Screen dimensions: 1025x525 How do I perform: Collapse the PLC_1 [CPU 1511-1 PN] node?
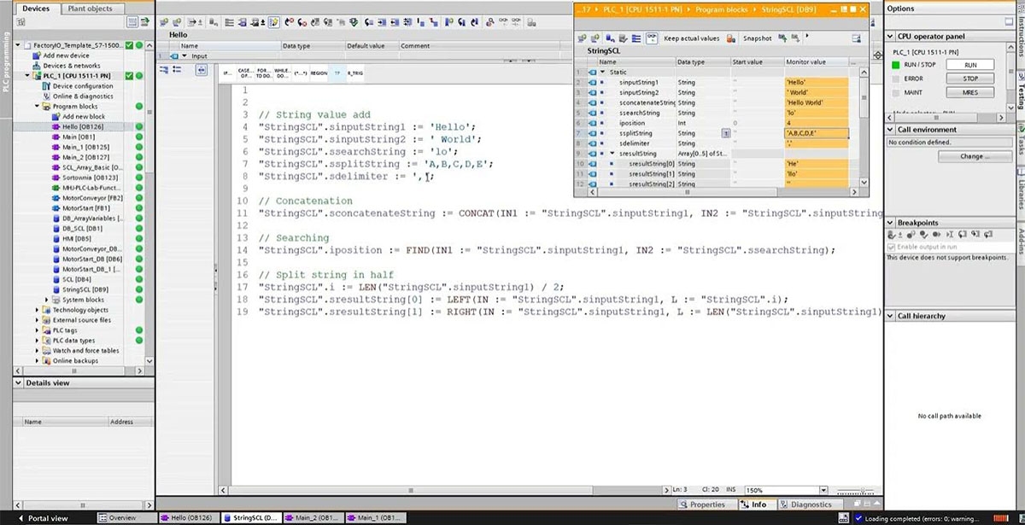click(27, 76)
